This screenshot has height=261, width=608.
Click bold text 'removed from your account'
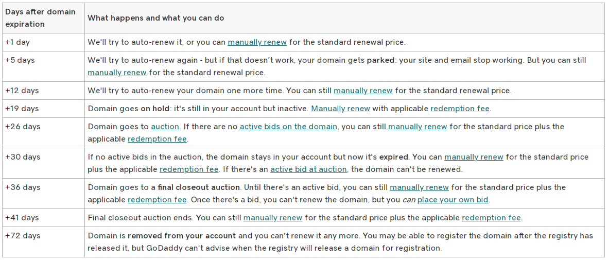[x=181, y=236]
